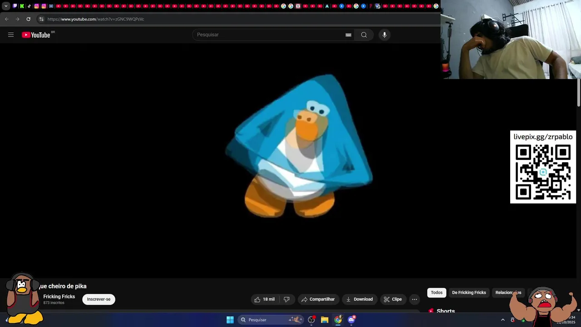The width and height of the screenshot is (581, 327).
Task: Open Fricking Fricks channel name link
Action: (59, 297)
